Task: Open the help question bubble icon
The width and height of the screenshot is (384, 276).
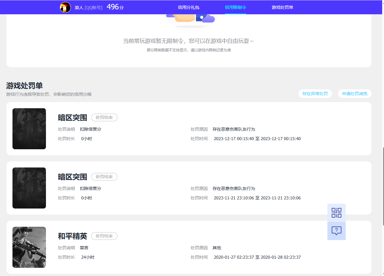Action: 337,231
